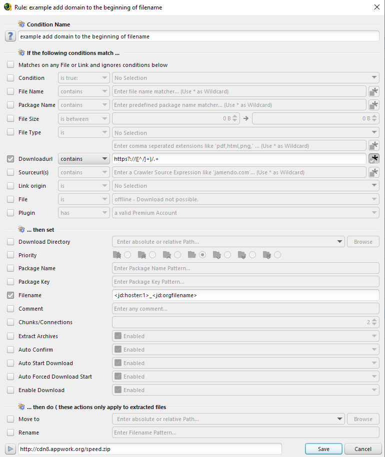Select the lowest priority radio button
Screen dimensions: 385x457
coord(277,255)
